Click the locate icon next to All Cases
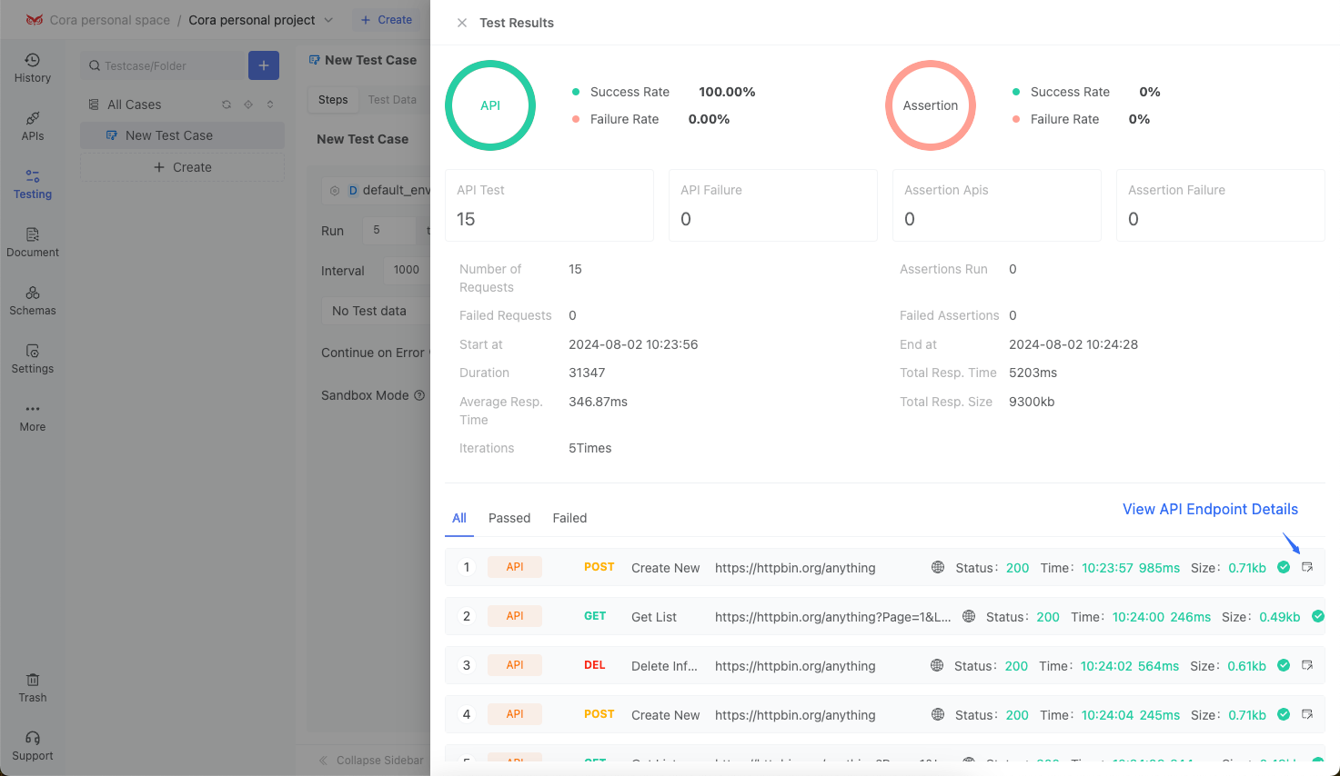Image resolution: width=1340 pixels, height=776 pixels. pyautogui.click(x=248, y=104)
